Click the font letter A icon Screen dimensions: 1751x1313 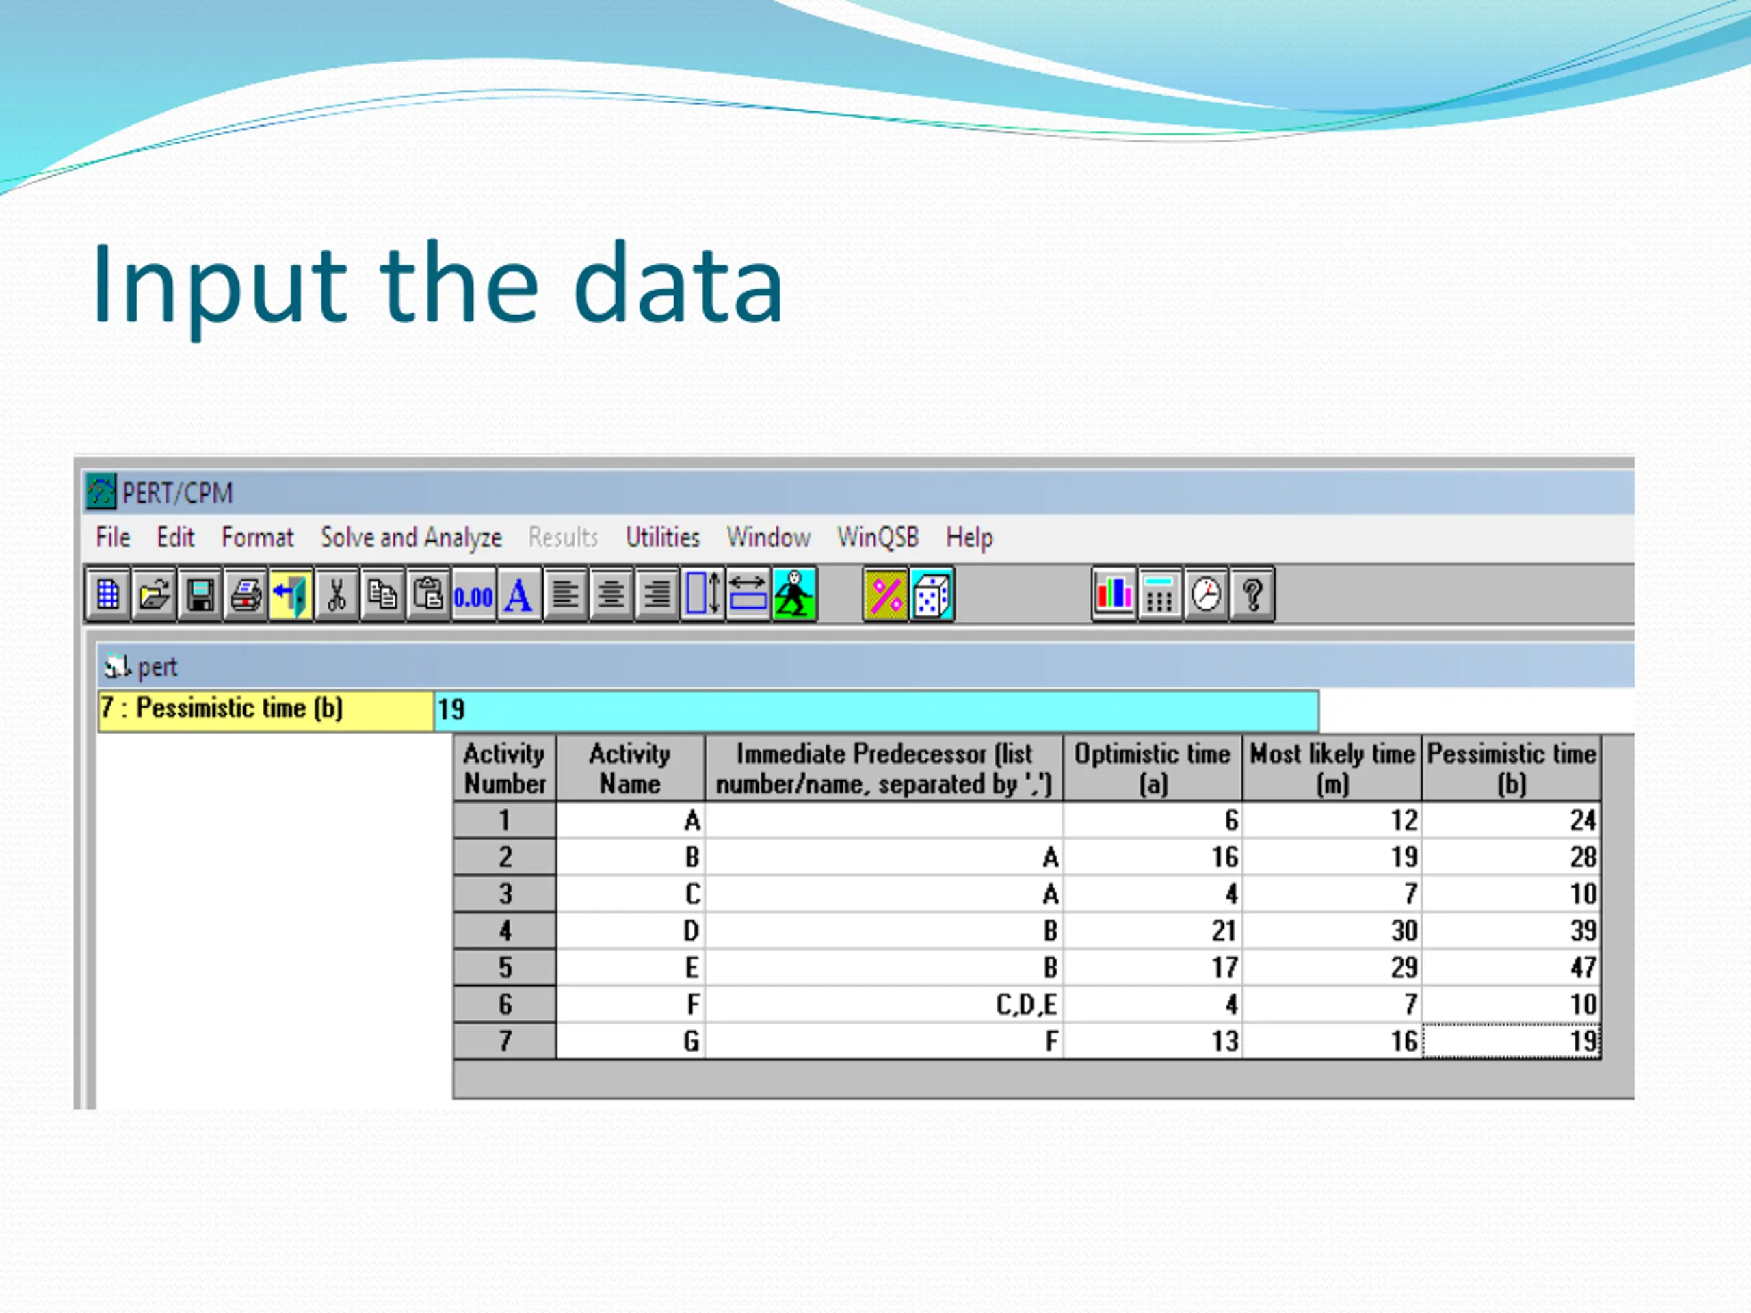coord(518,594)
